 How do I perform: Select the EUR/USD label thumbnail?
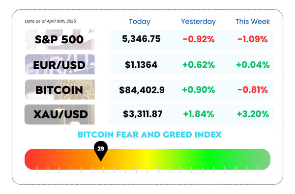(60, 64)
